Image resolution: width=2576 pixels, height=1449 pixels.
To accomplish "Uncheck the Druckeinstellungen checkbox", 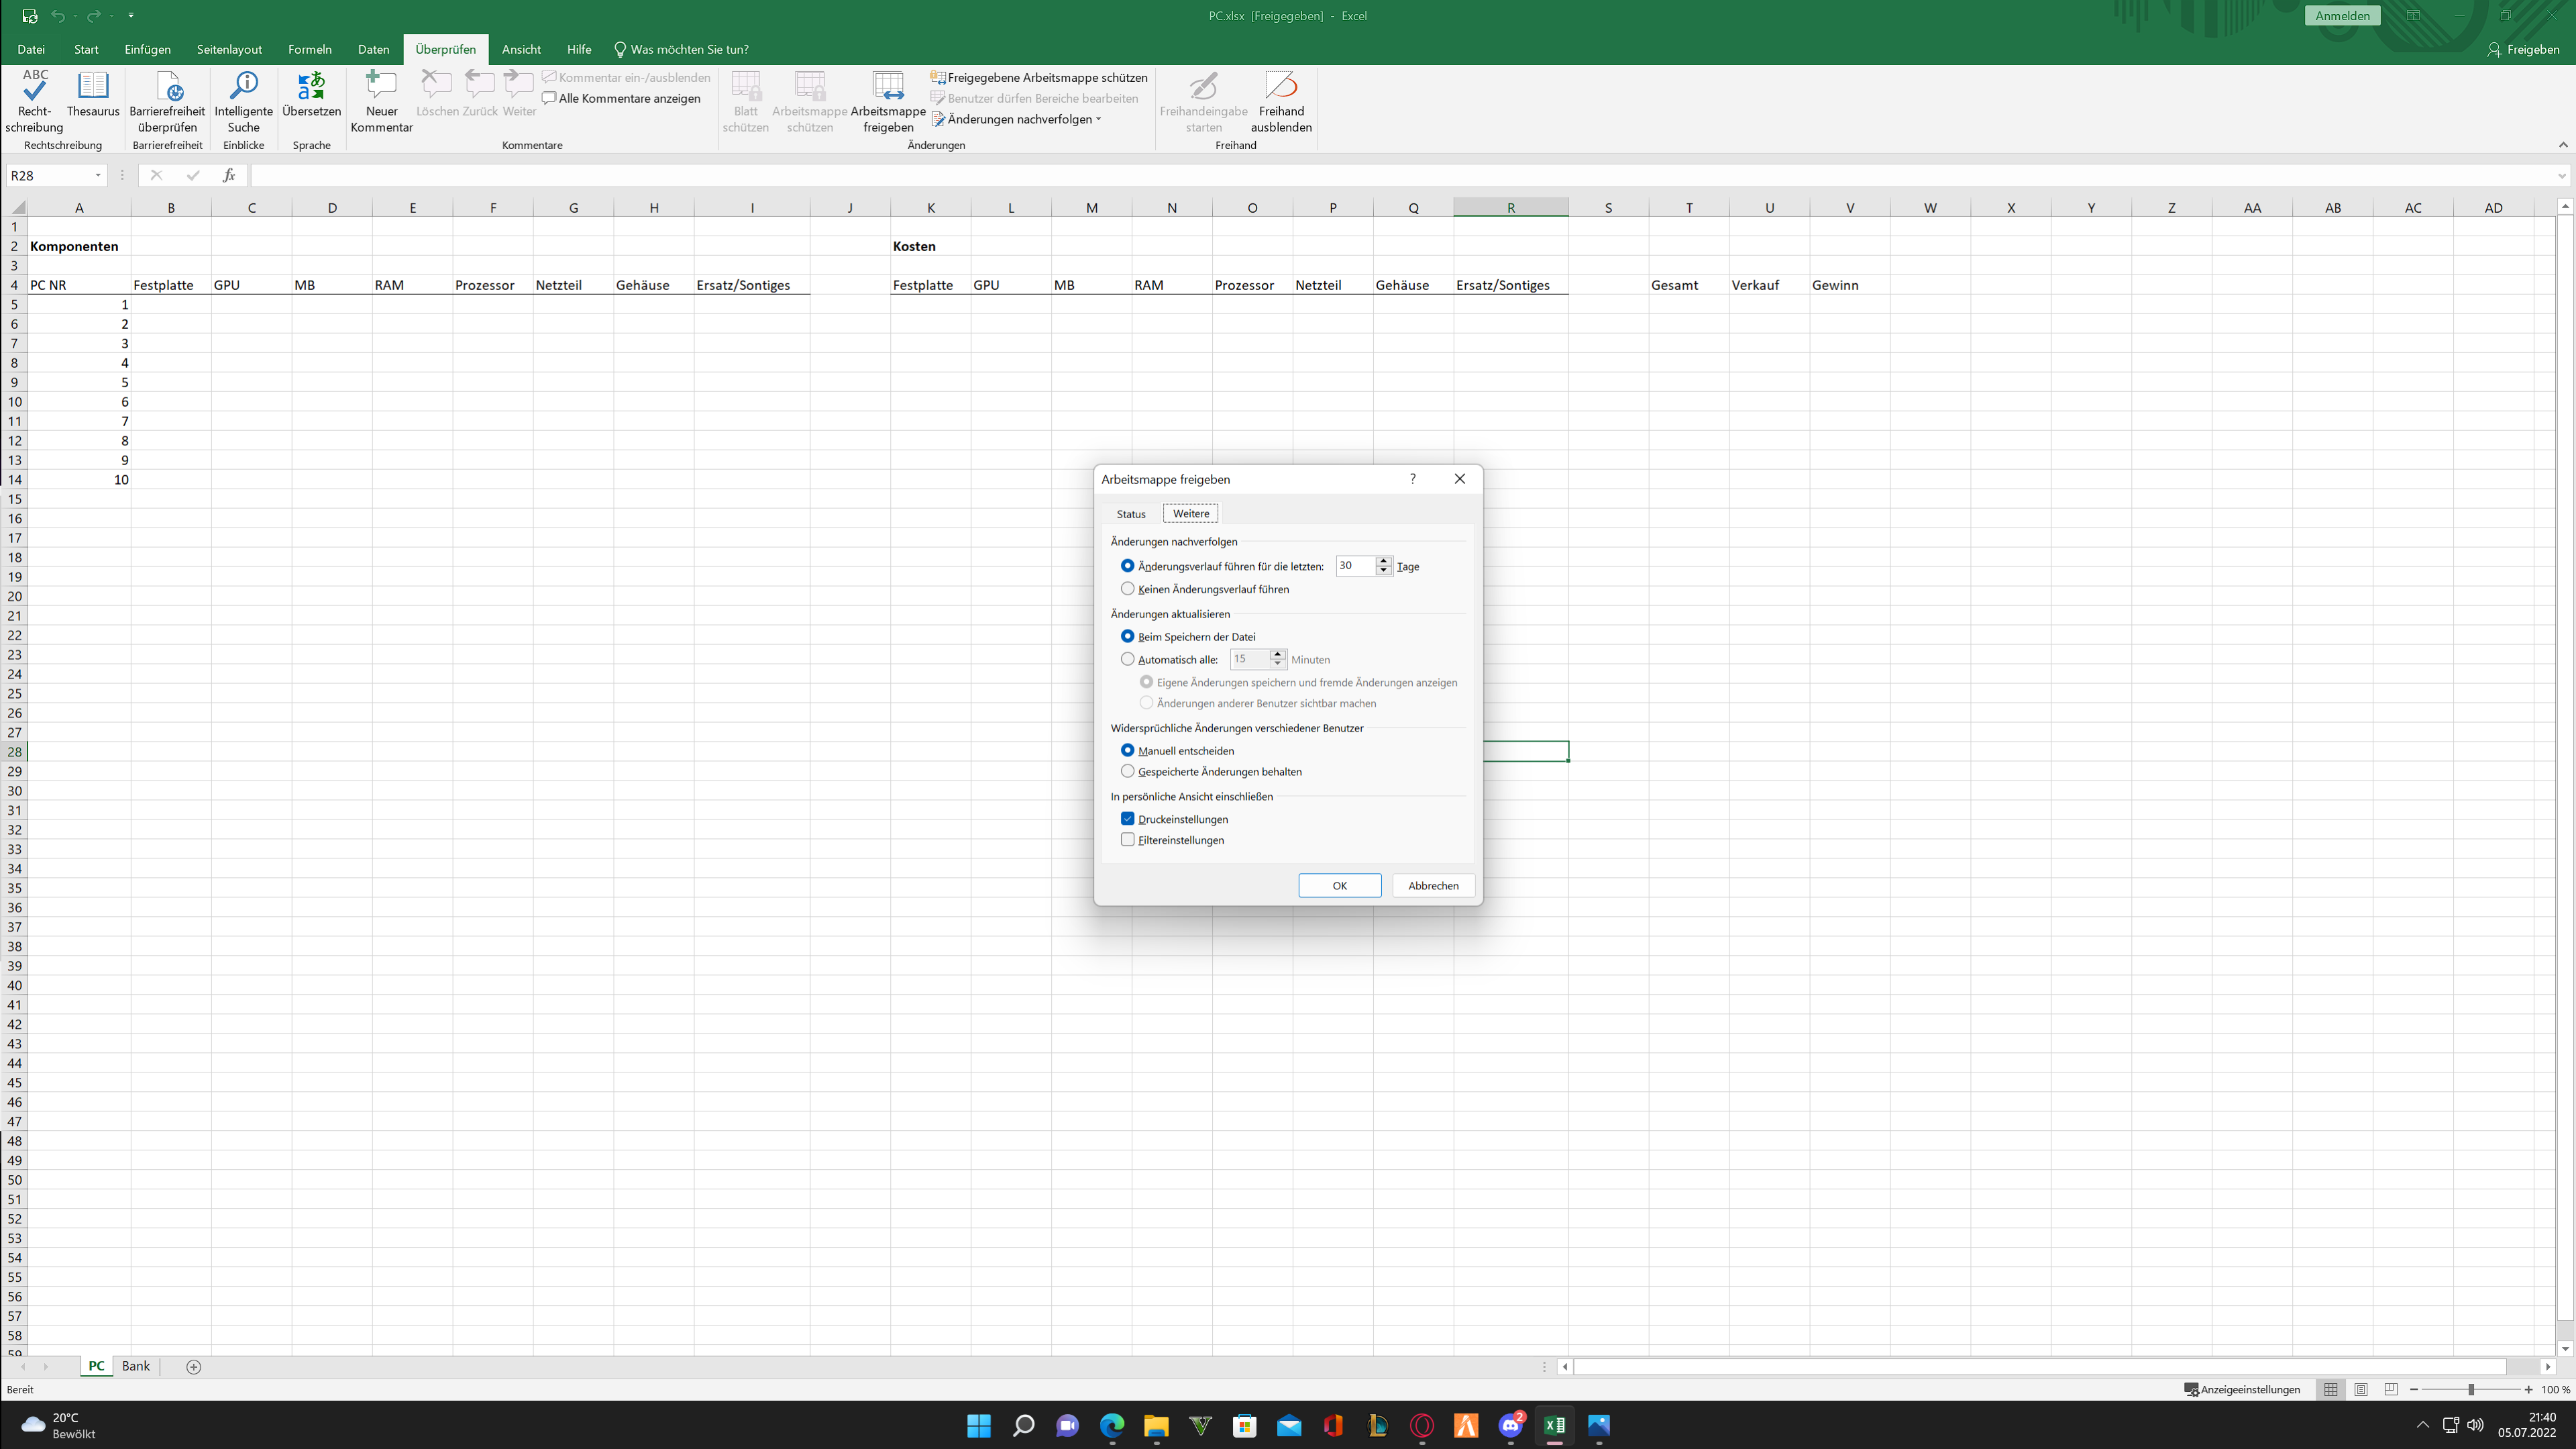I will point(1128,819).
